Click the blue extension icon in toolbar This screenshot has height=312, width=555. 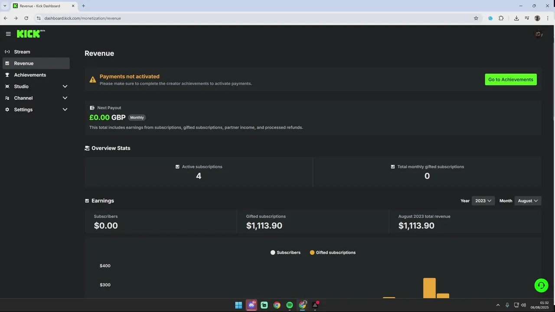coord(490,18)
